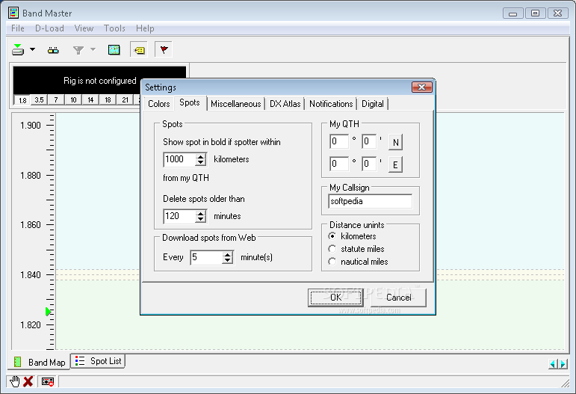Switch to the Band Map tab
The width and height of the screenshot is (576, 394).
coord(39,363)
